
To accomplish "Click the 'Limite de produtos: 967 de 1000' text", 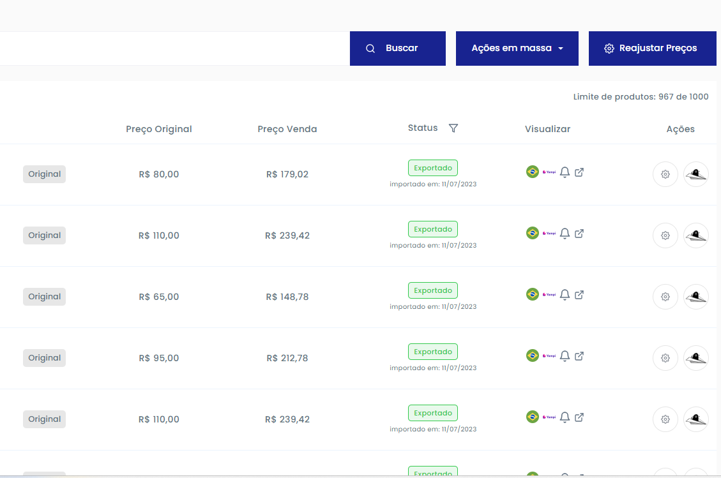I will 641,96.
